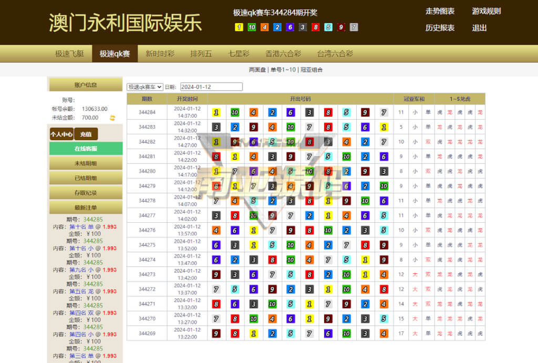Click the 1~5龙虎 column header
This screenshot has width=538, height=363.
click(460, 99)
